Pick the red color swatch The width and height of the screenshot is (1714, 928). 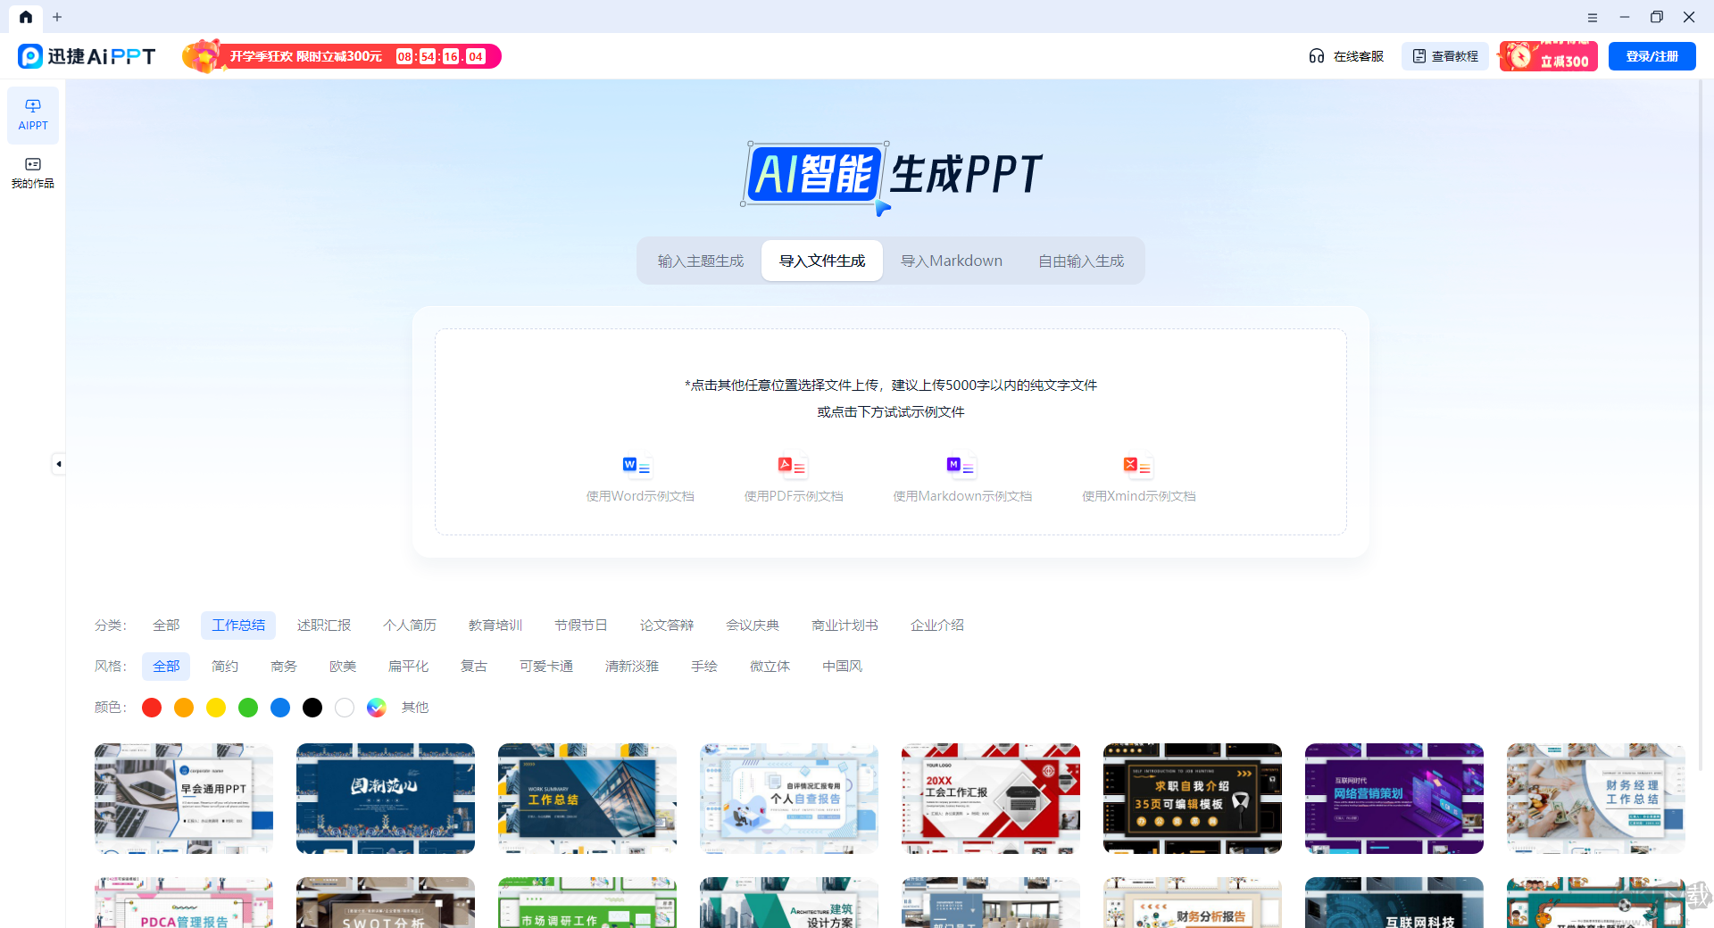(152, 708)
